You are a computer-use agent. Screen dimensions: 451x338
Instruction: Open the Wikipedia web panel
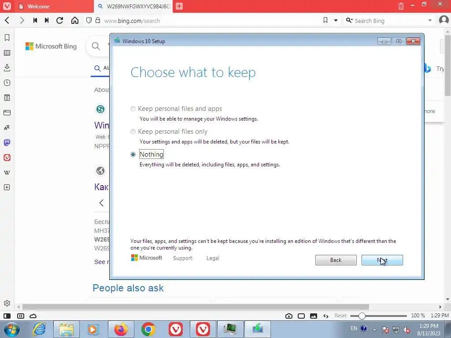(7, 173)
